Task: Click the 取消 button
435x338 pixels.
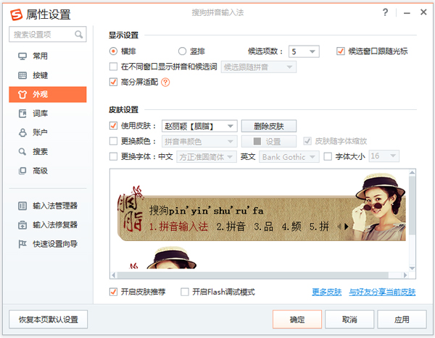Action: (349, 319)
